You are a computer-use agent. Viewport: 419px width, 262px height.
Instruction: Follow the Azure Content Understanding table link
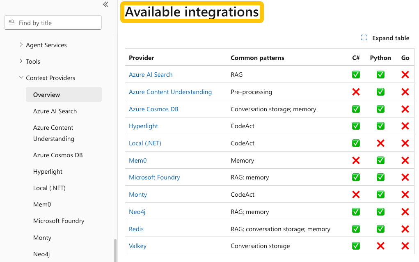170,92
